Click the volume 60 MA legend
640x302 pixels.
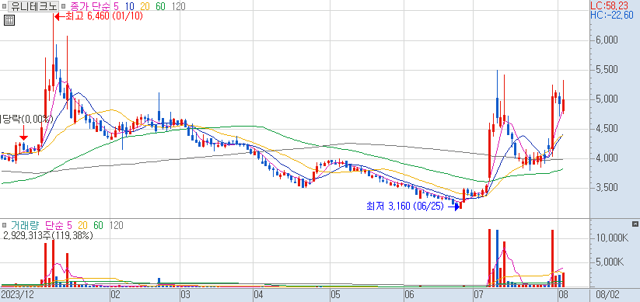tap(98, 225)
